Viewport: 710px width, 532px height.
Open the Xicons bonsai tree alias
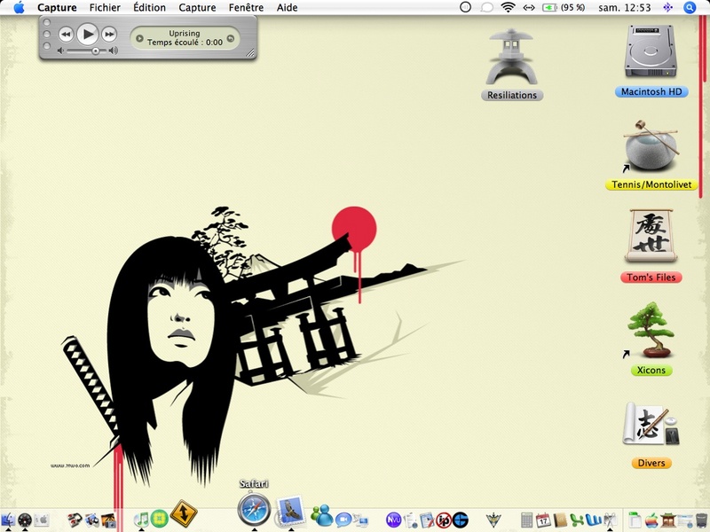click(x=651, y=330)
